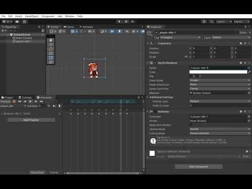
Task: Open the Layout dropdown
Action: click(x=241, y=22)
